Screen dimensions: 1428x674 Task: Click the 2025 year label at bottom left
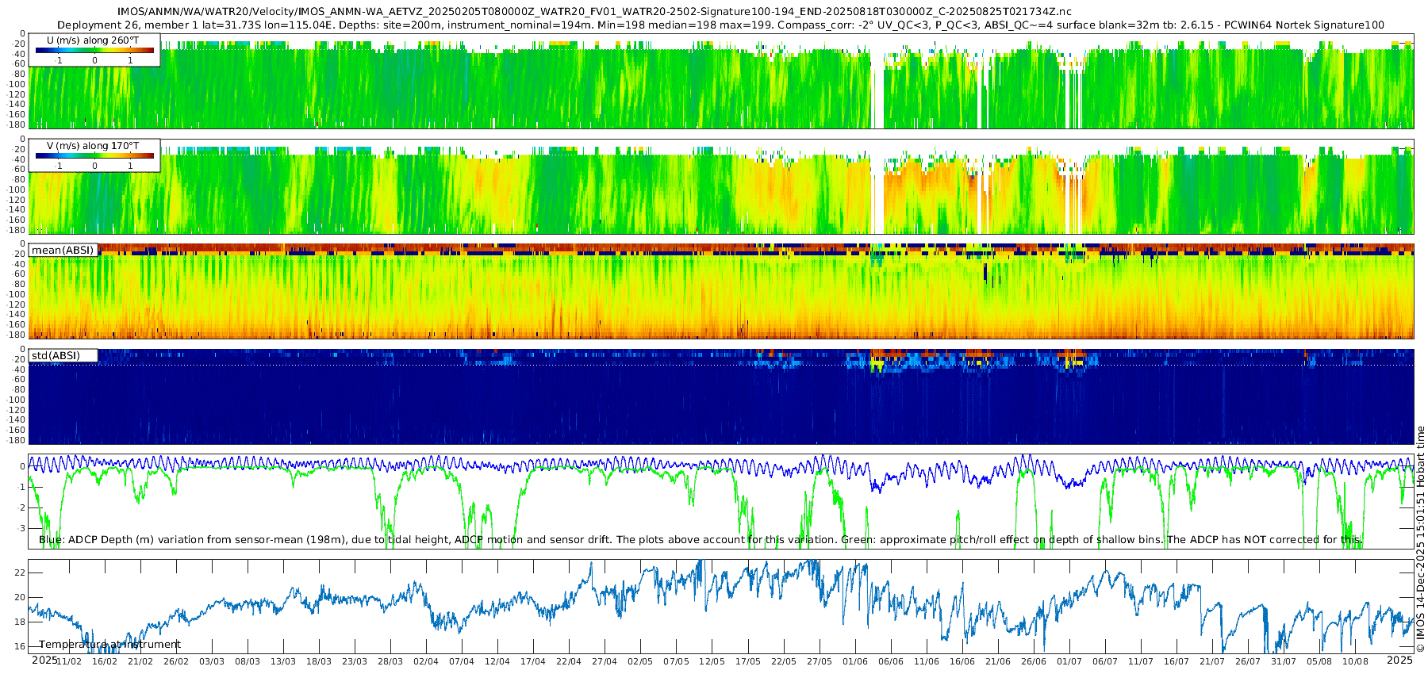(44, 660)
